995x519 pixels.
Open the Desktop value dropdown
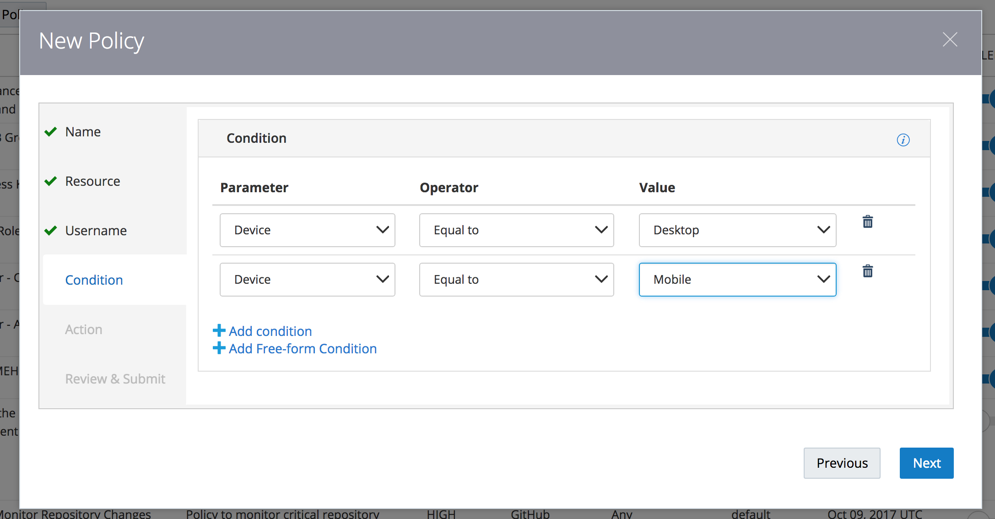(x=737, y=230)
